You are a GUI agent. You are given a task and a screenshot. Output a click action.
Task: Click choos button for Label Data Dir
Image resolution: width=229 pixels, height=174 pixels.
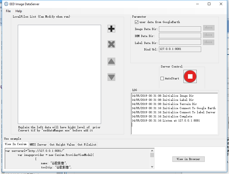coord(208,42)
